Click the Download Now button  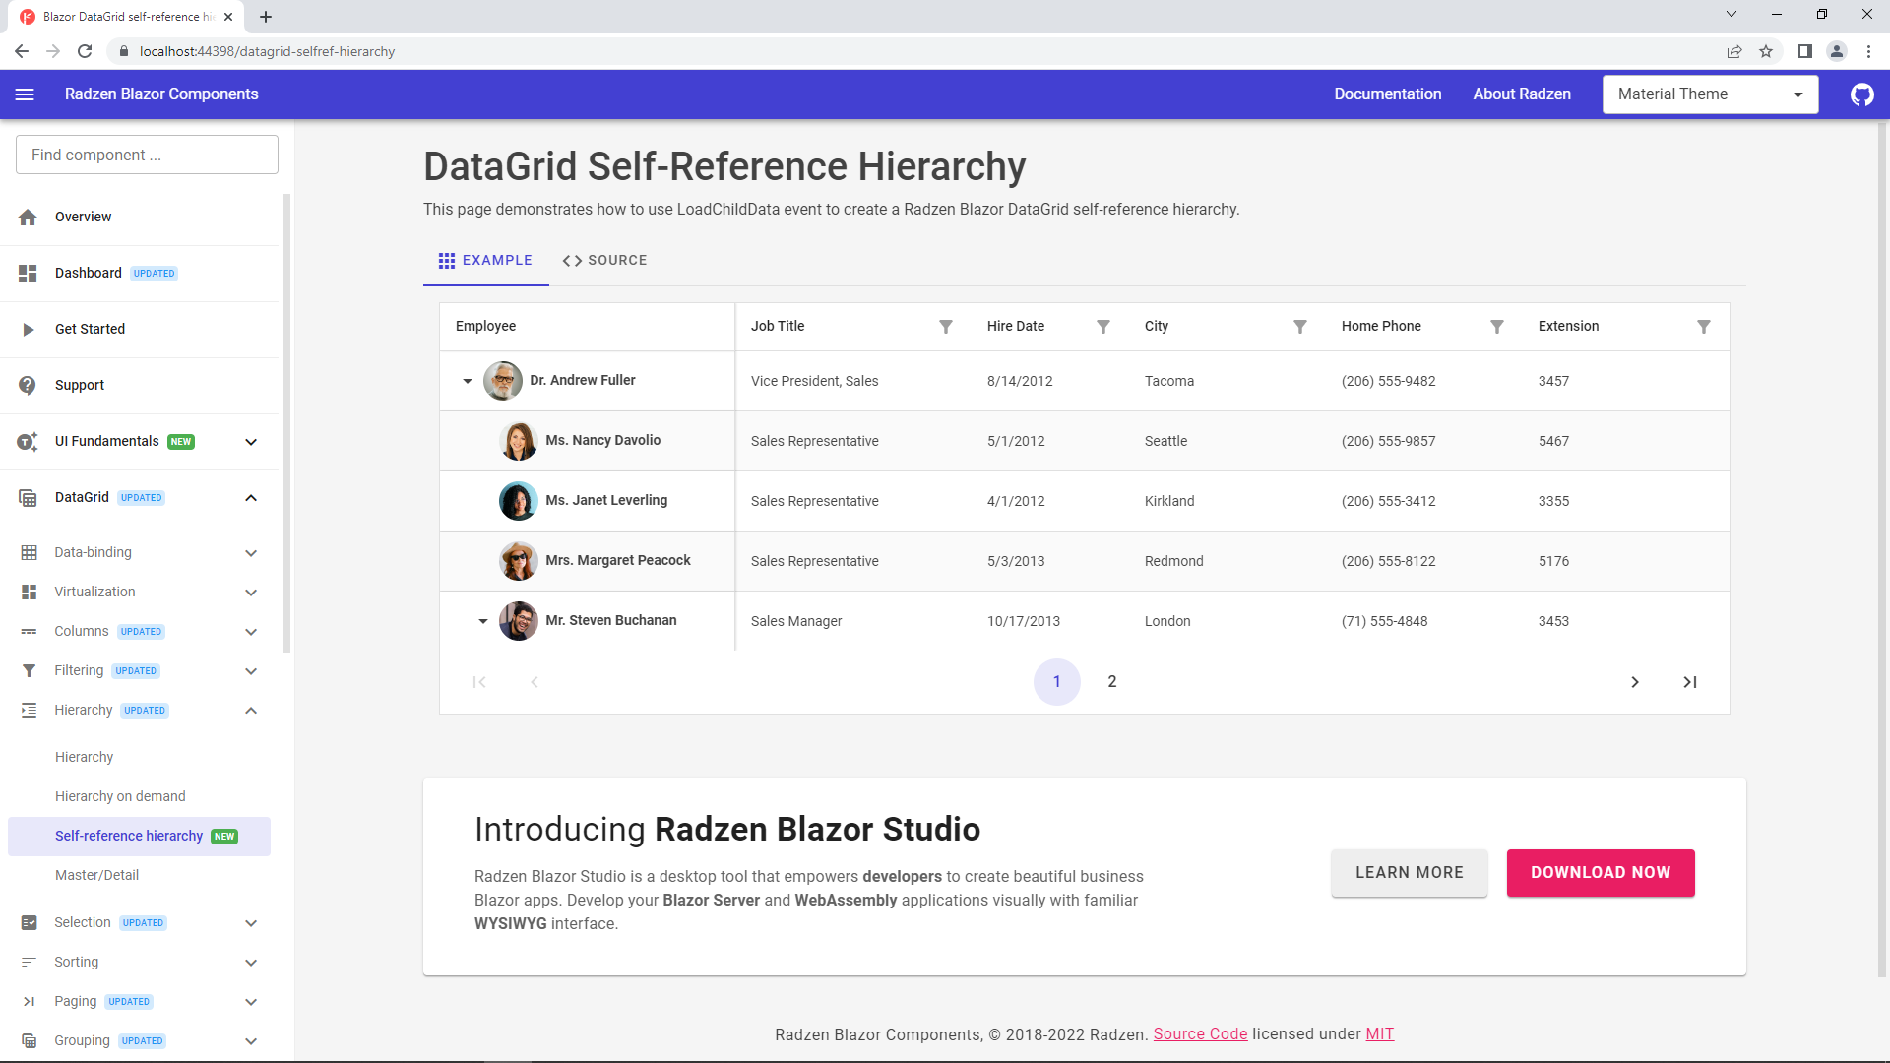pyautogui.click(x=1600, y=873)
